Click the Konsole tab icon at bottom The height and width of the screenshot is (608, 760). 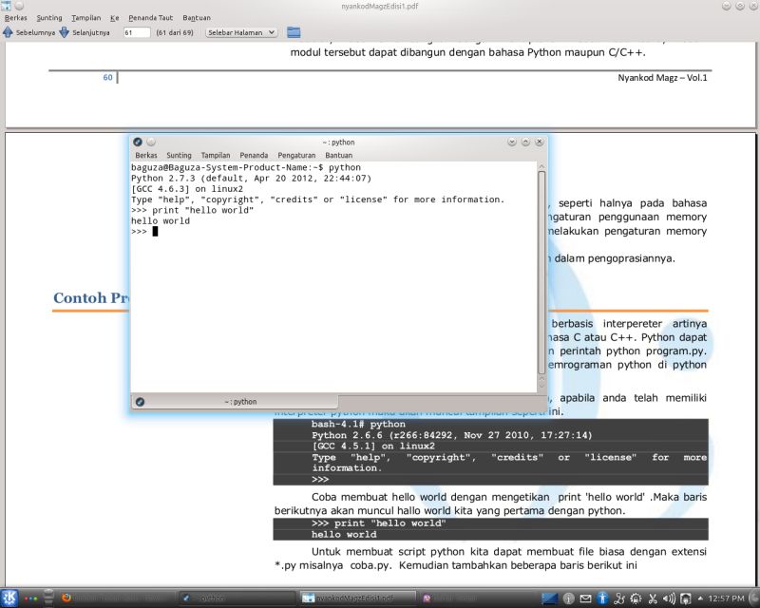click(140, 402)
